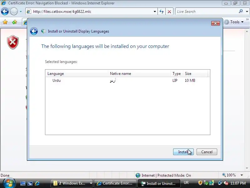This screenshot has width=250, height=188.
Task: Expand the toolbar overflow chevron
Action: click(247, 19)
